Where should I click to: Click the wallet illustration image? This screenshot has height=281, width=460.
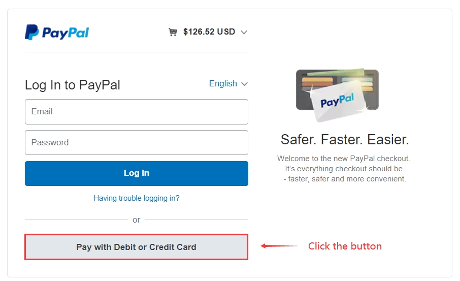pos(337,95)
